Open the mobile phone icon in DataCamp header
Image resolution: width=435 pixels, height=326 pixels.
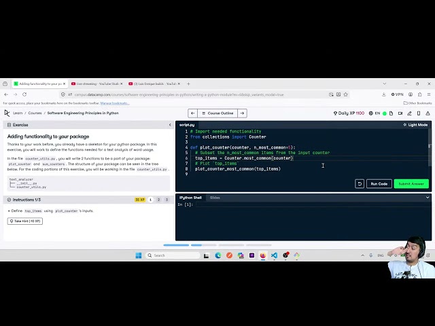pos(419,113)
